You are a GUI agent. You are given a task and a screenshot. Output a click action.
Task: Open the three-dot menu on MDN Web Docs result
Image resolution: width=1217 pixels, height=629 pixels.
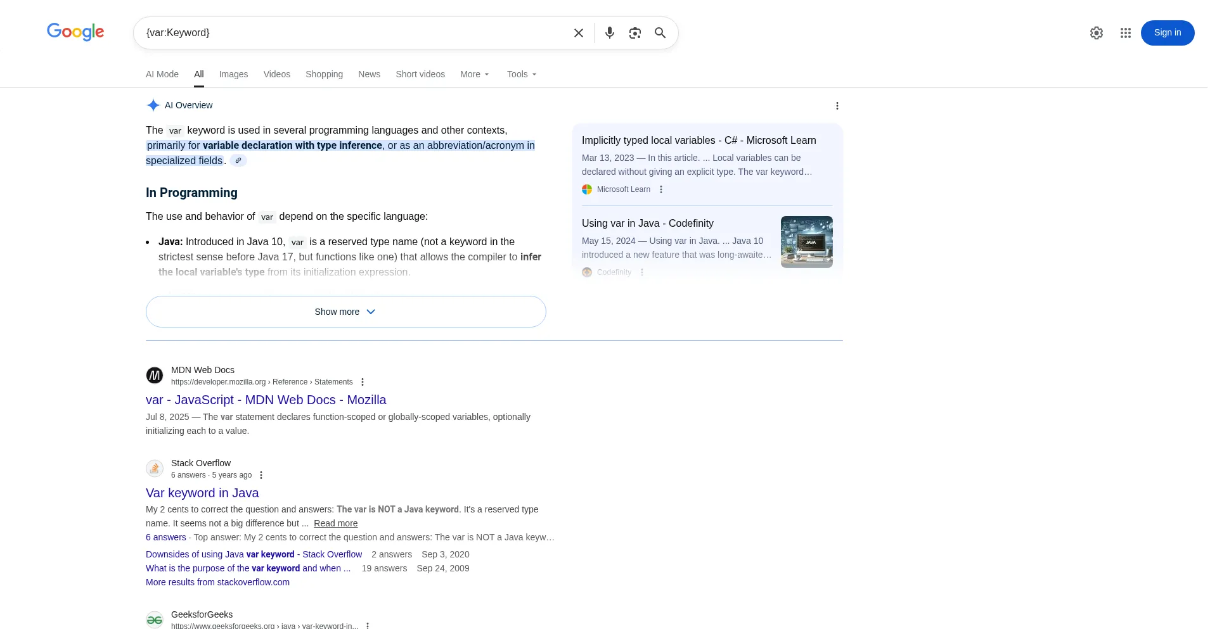tap(362, 381)
